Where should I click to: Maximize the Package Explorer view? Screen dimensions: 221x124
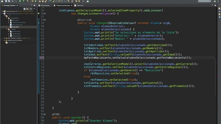tap(35, 6)
